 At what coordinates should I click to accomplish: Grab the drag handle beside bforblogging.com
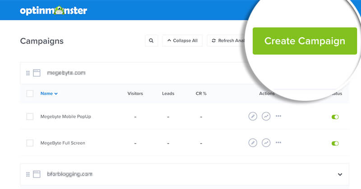point(28,174)
